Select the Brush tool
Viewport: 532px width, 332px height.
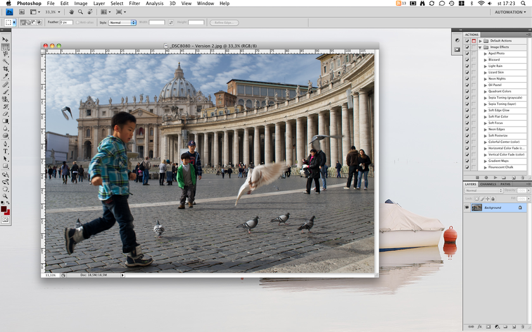point(6,92)
